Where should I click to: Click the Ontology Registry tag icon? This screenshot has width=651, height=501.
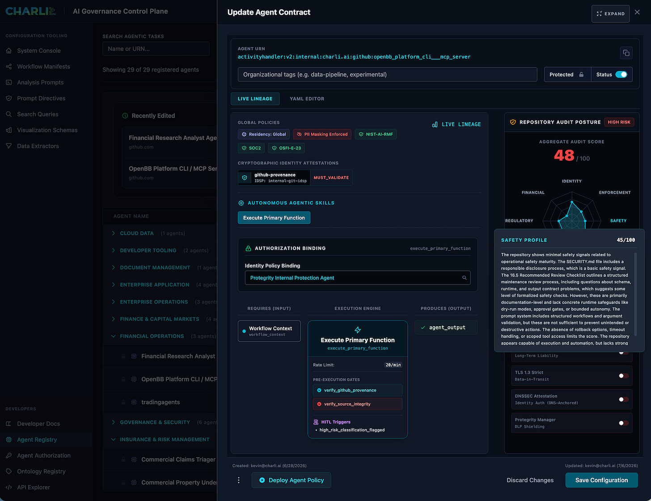pos(9,472)
